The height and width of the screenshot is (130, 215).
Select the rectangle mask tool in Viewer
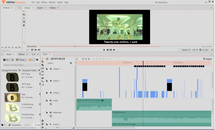[x=24, y=22]
